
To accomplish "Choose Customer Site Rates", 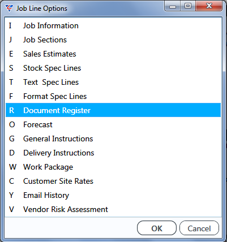I will [113, 181].
